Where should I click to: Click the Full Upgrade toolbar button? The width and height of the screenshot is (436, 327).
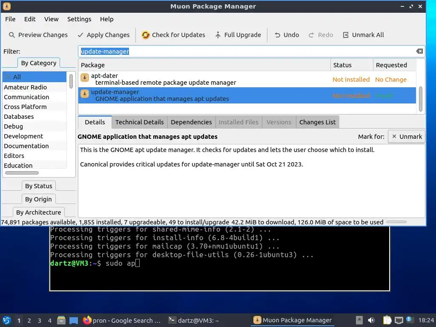click(238, 35)
